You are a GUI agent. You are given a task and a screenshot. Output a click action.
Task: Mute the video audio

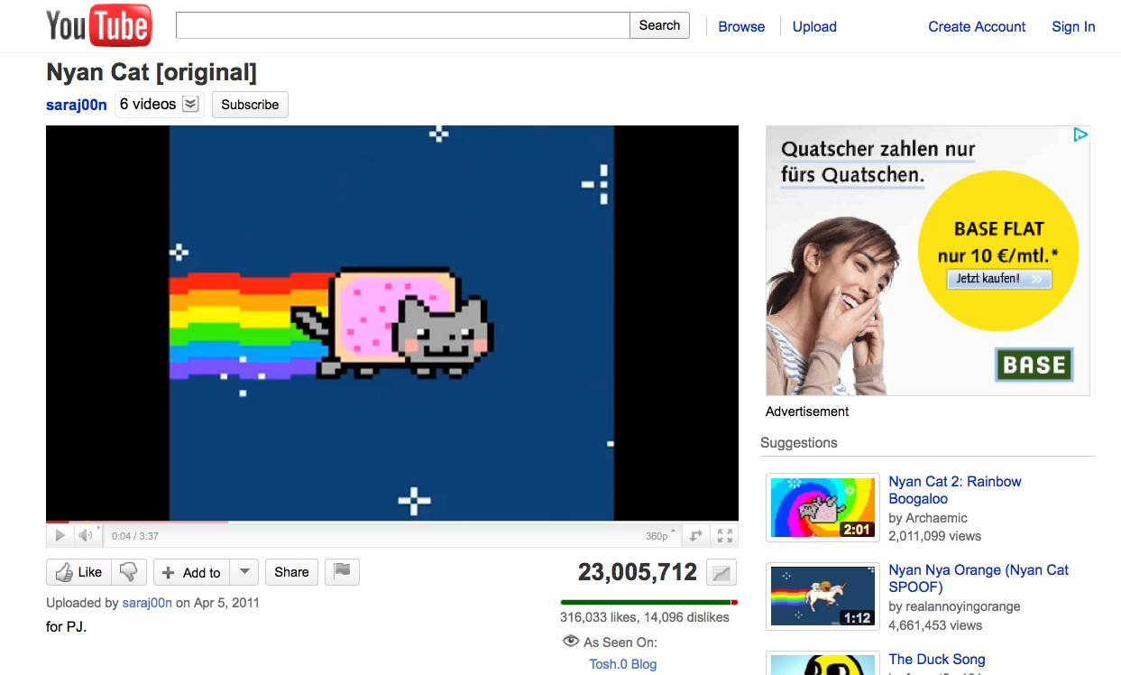click(86, 534)
